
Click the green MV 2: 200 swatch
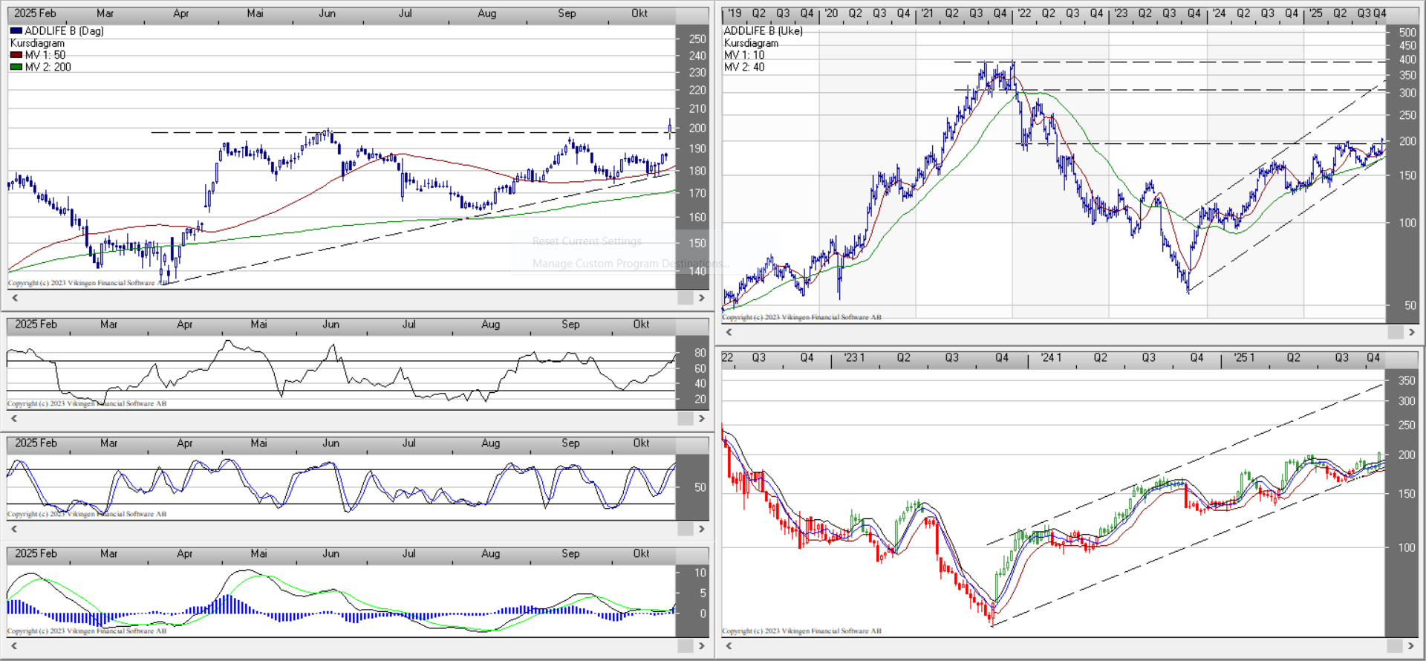(16, 67)
